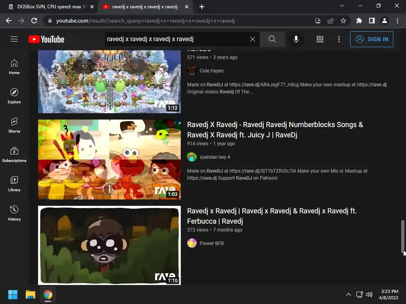Play the 1:03 Elmo mashup thumbnail
This screenshot has height=304, width=406.
(x=109, y=159)
